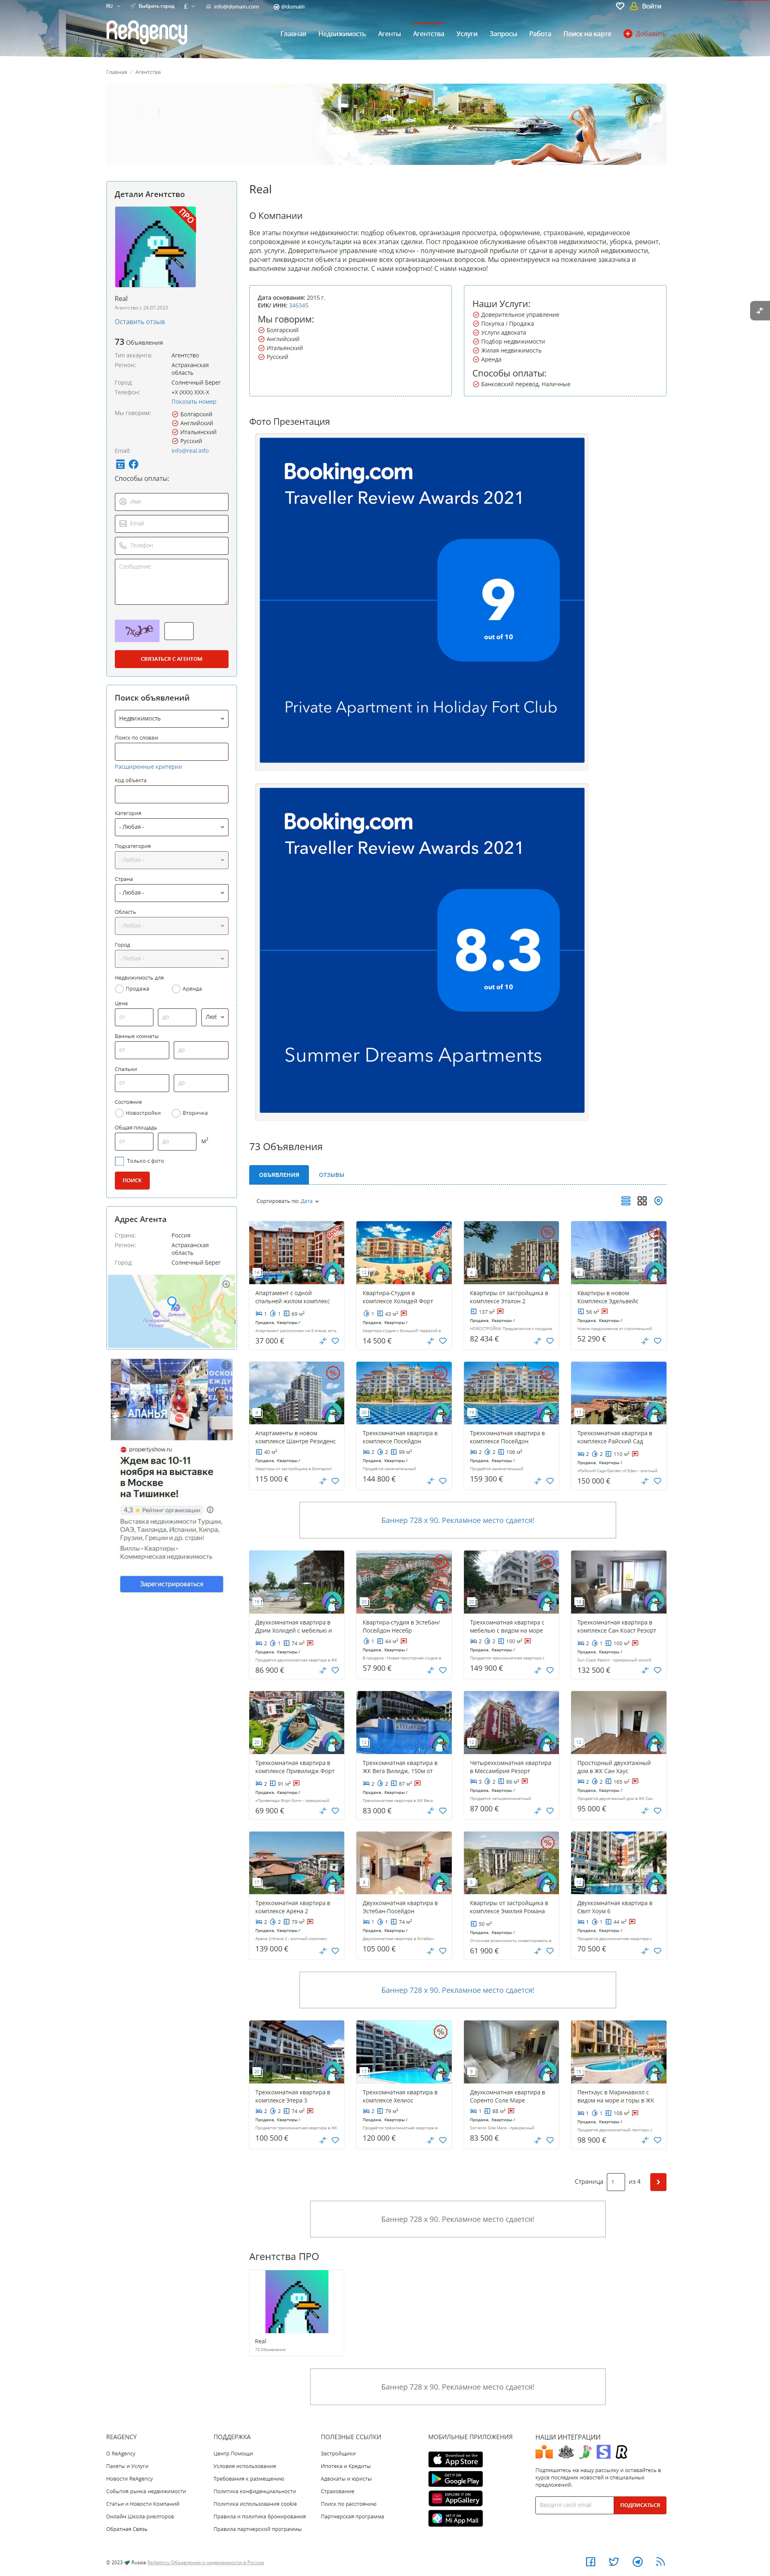
Task: Favorite the 144 800 € listing
Action: pyautogui.click(x=443, y=1481)
